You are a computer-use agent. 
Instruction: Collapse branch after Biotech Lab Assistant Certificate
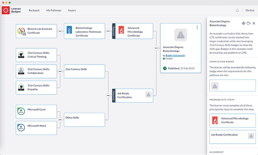(x=60, y=31)
